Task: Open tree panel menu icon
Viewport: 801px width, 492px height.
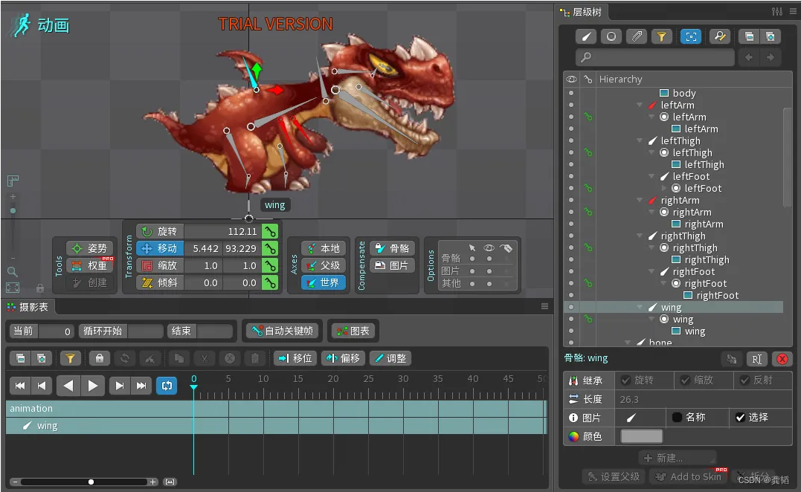Action: pyautogui.click(x=794, y=11)
